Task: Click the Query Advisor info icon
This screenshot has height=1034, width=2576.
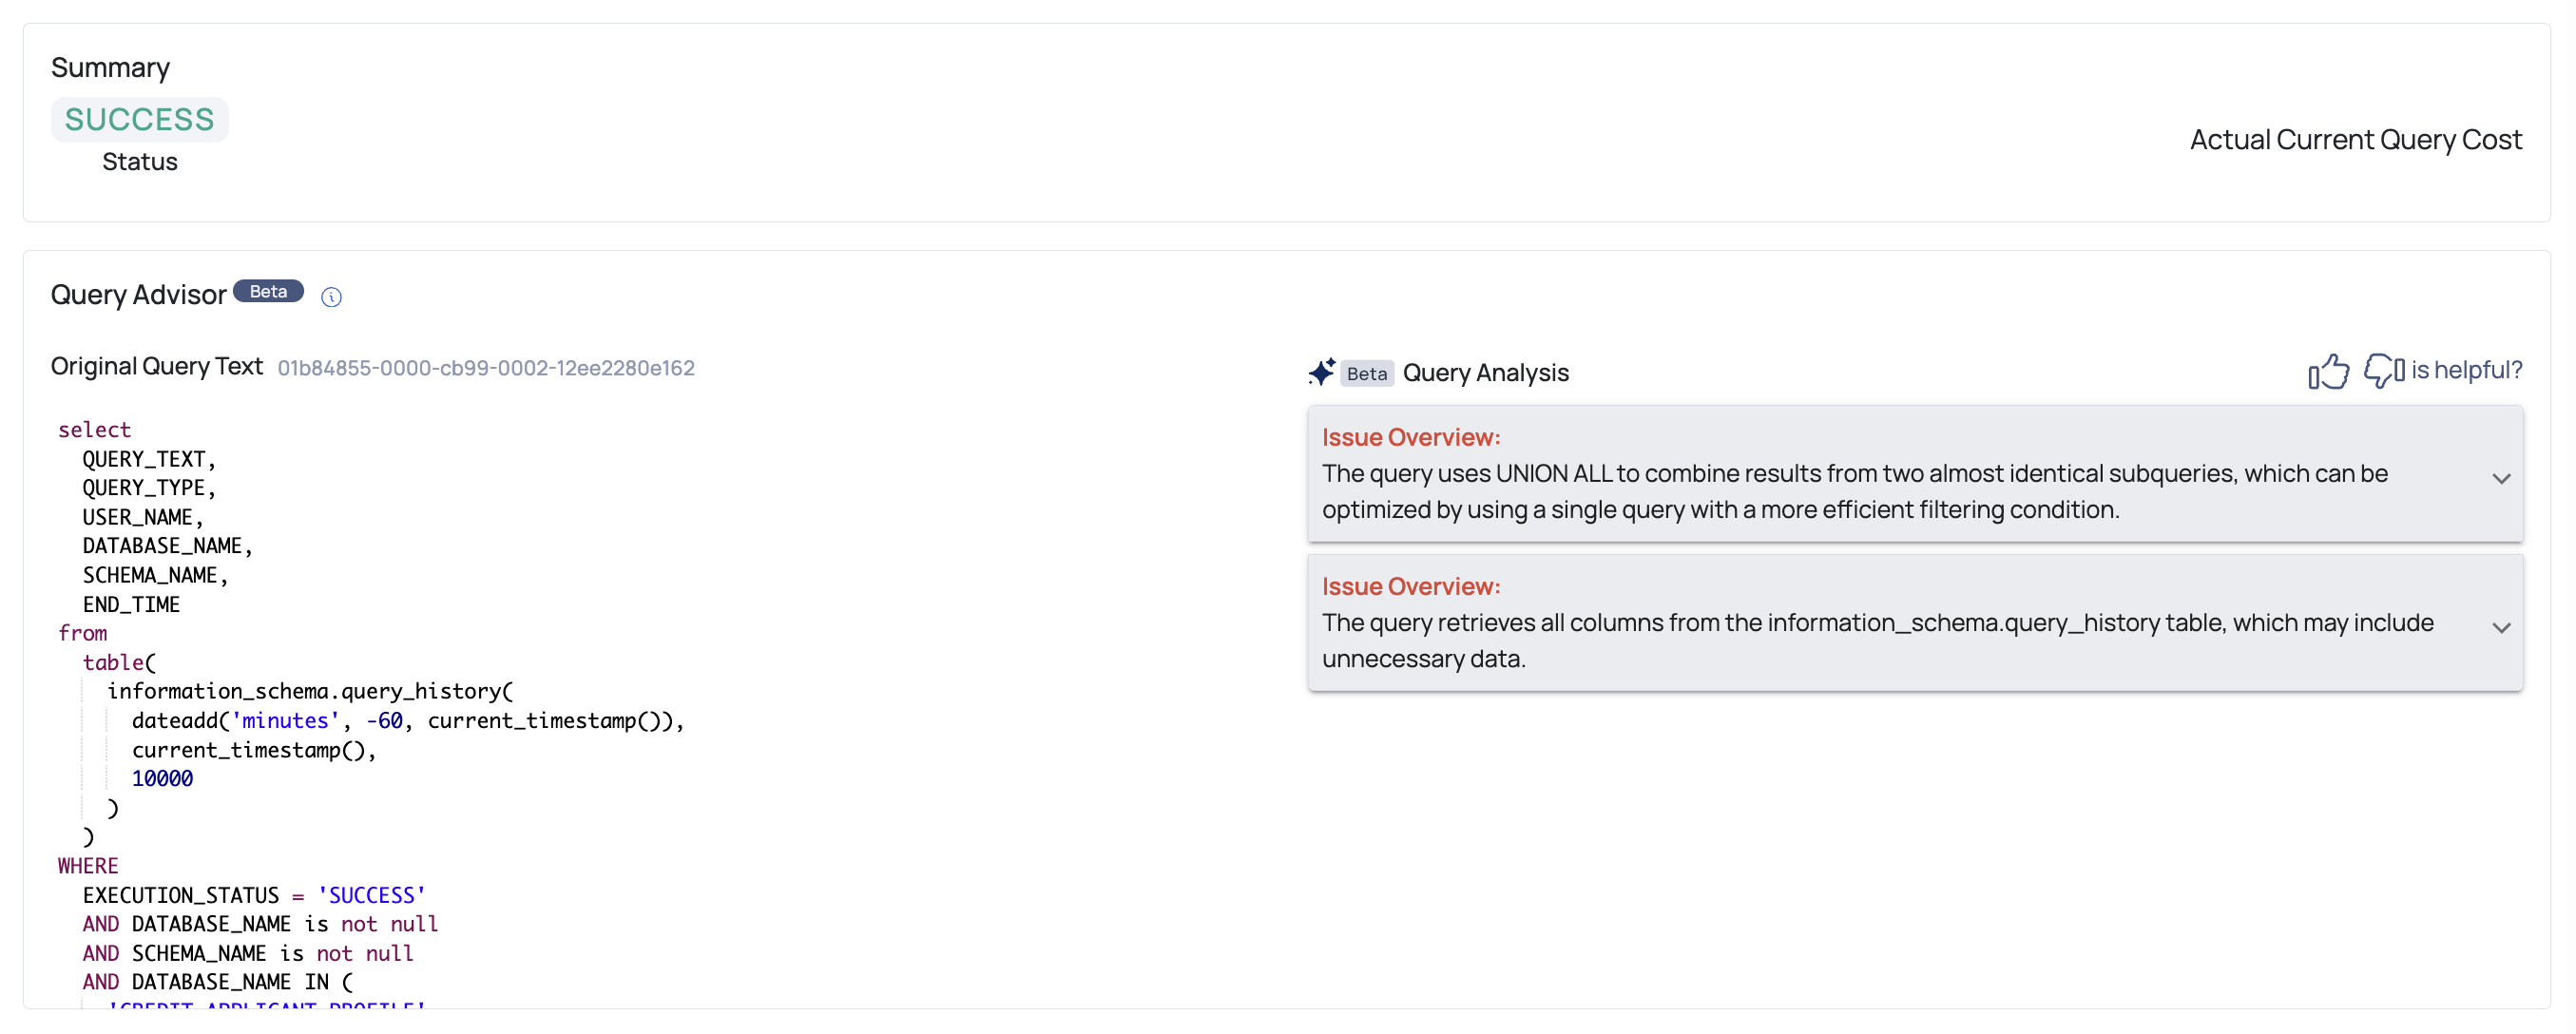Action: click(x=331, y=297)
